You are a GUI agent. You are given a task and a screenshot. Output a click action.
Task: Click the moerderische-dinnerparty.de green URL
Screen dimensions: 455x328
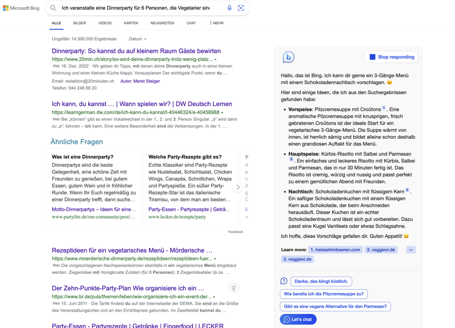[x=132, y=259]
